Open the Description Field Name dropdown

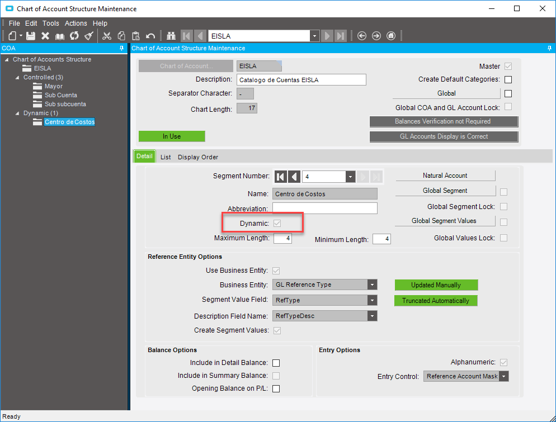tap(372, 316)
